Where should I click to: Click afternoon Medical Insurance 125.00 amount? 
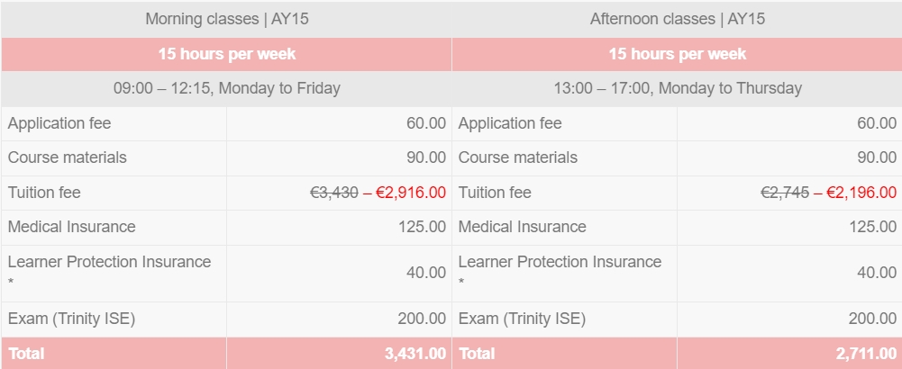(872, 227)
